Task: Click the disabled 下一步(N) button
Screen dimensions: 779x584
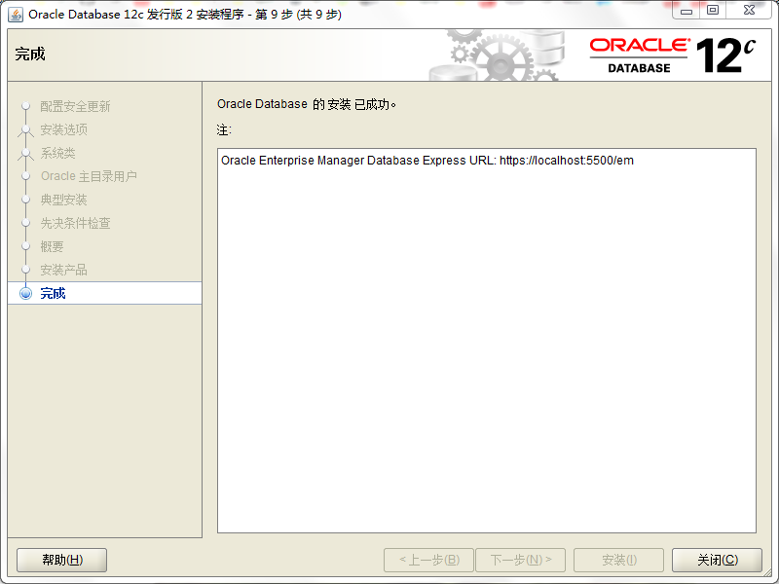Action: coord(521,561)
